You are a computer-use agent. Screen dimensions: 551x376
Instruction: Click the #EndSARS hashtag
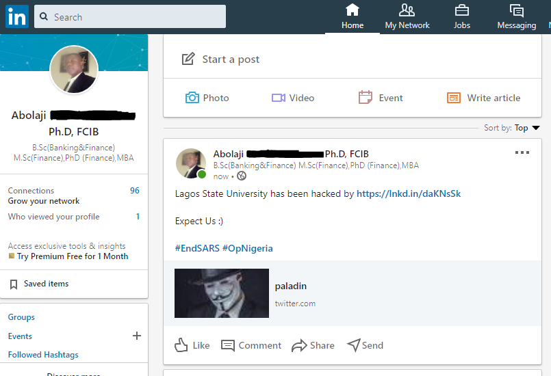point(197,249)
